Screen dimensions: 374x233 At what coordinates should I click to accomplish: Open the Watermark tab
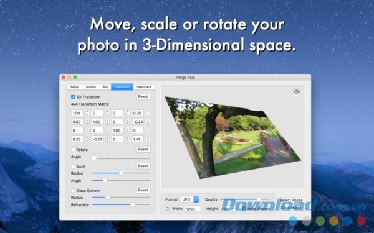point(143,87)
